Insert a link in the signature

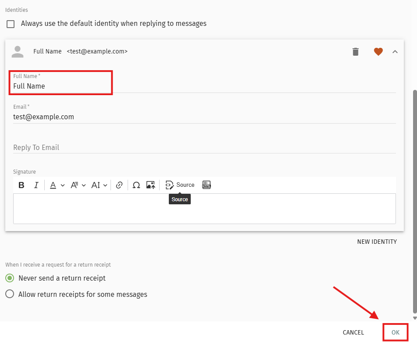(119, 185)
